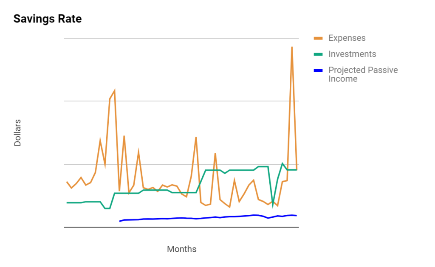Click the second-tallest orange Expenses peak
The width and height of the screenshot is (435, 267).
coord(115,90)
